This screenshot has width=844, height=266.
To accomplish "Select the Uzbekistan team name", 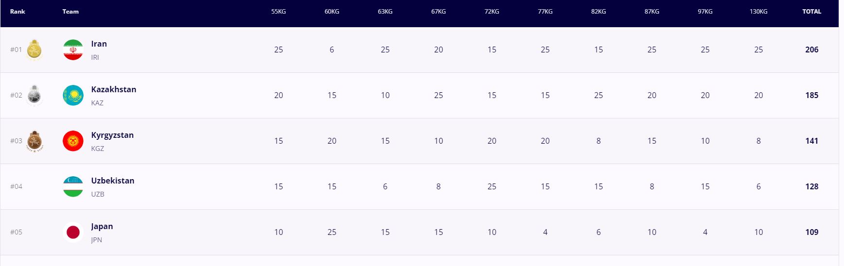I will pos(113,181).
